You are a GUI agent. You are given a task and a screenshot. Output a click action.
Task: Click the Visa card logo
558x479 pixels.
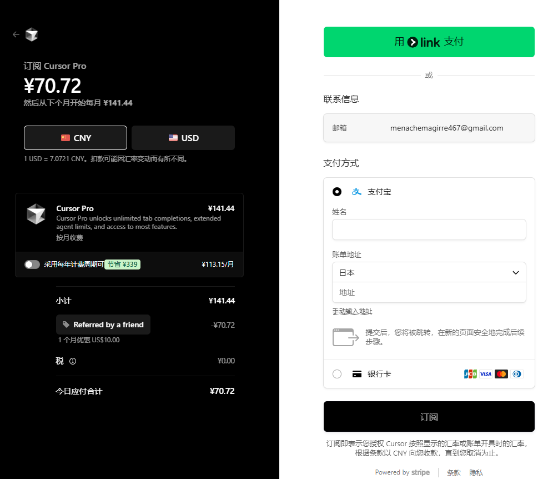pos(486,374)
